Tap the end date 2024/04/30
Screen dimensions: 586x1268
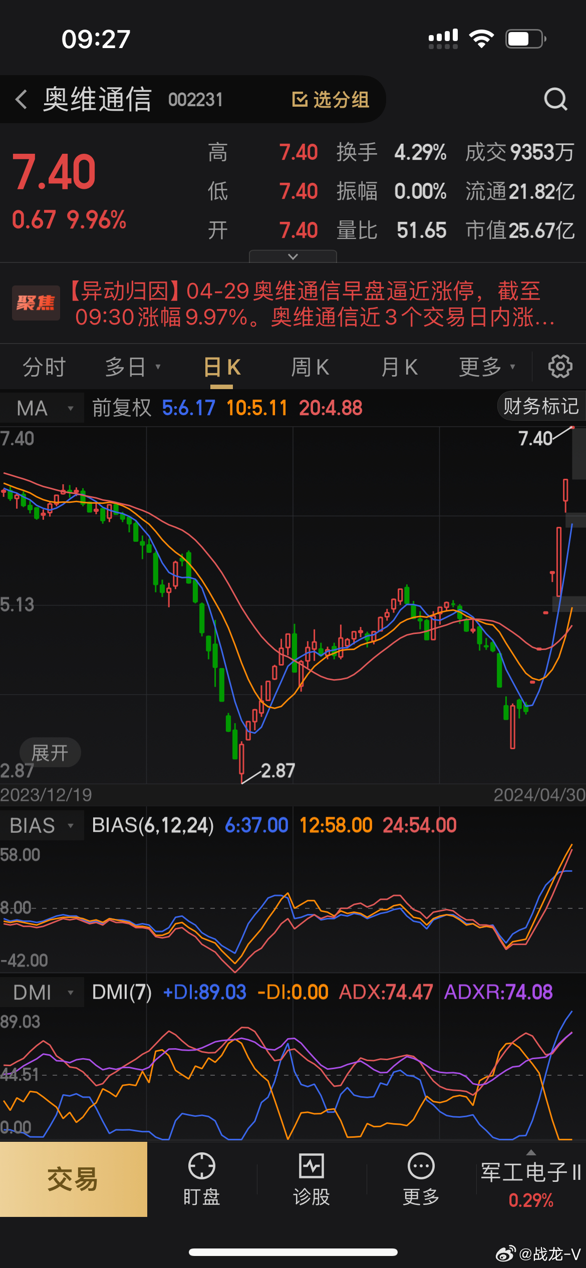[539, 795]
